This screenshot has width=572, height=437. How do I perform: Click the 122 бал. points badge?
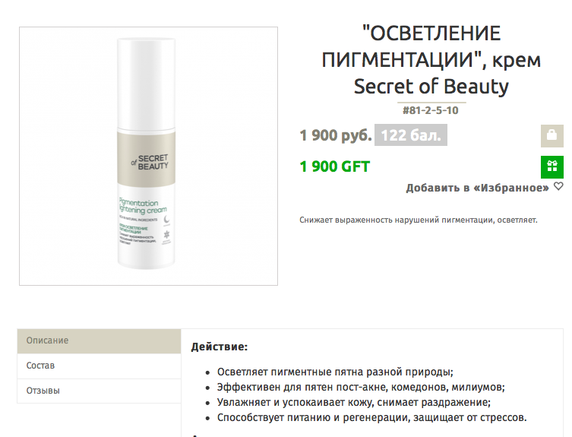coord(411,135)
